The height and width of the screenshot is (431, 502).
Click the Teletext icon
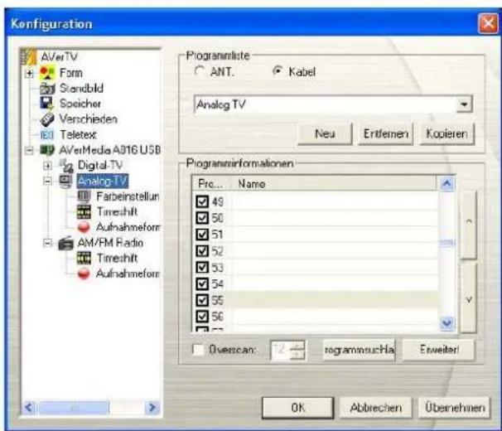[47, 135]
